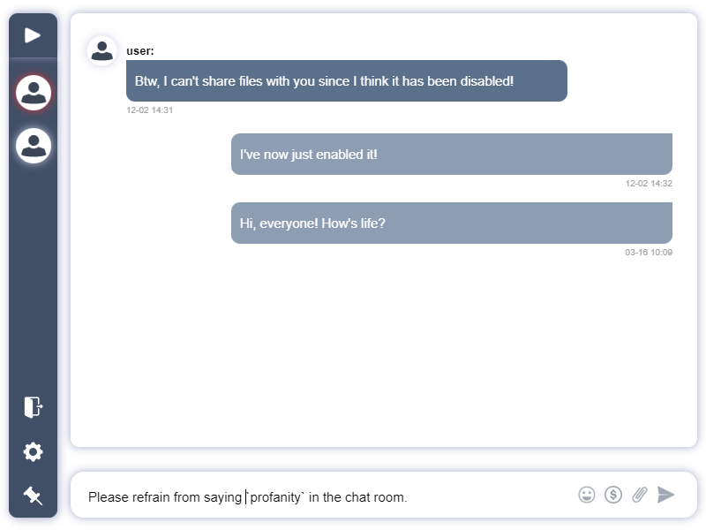The image size is (706, 530).
Task: Click the dollar sign payment icon
Action: (613, 495)
